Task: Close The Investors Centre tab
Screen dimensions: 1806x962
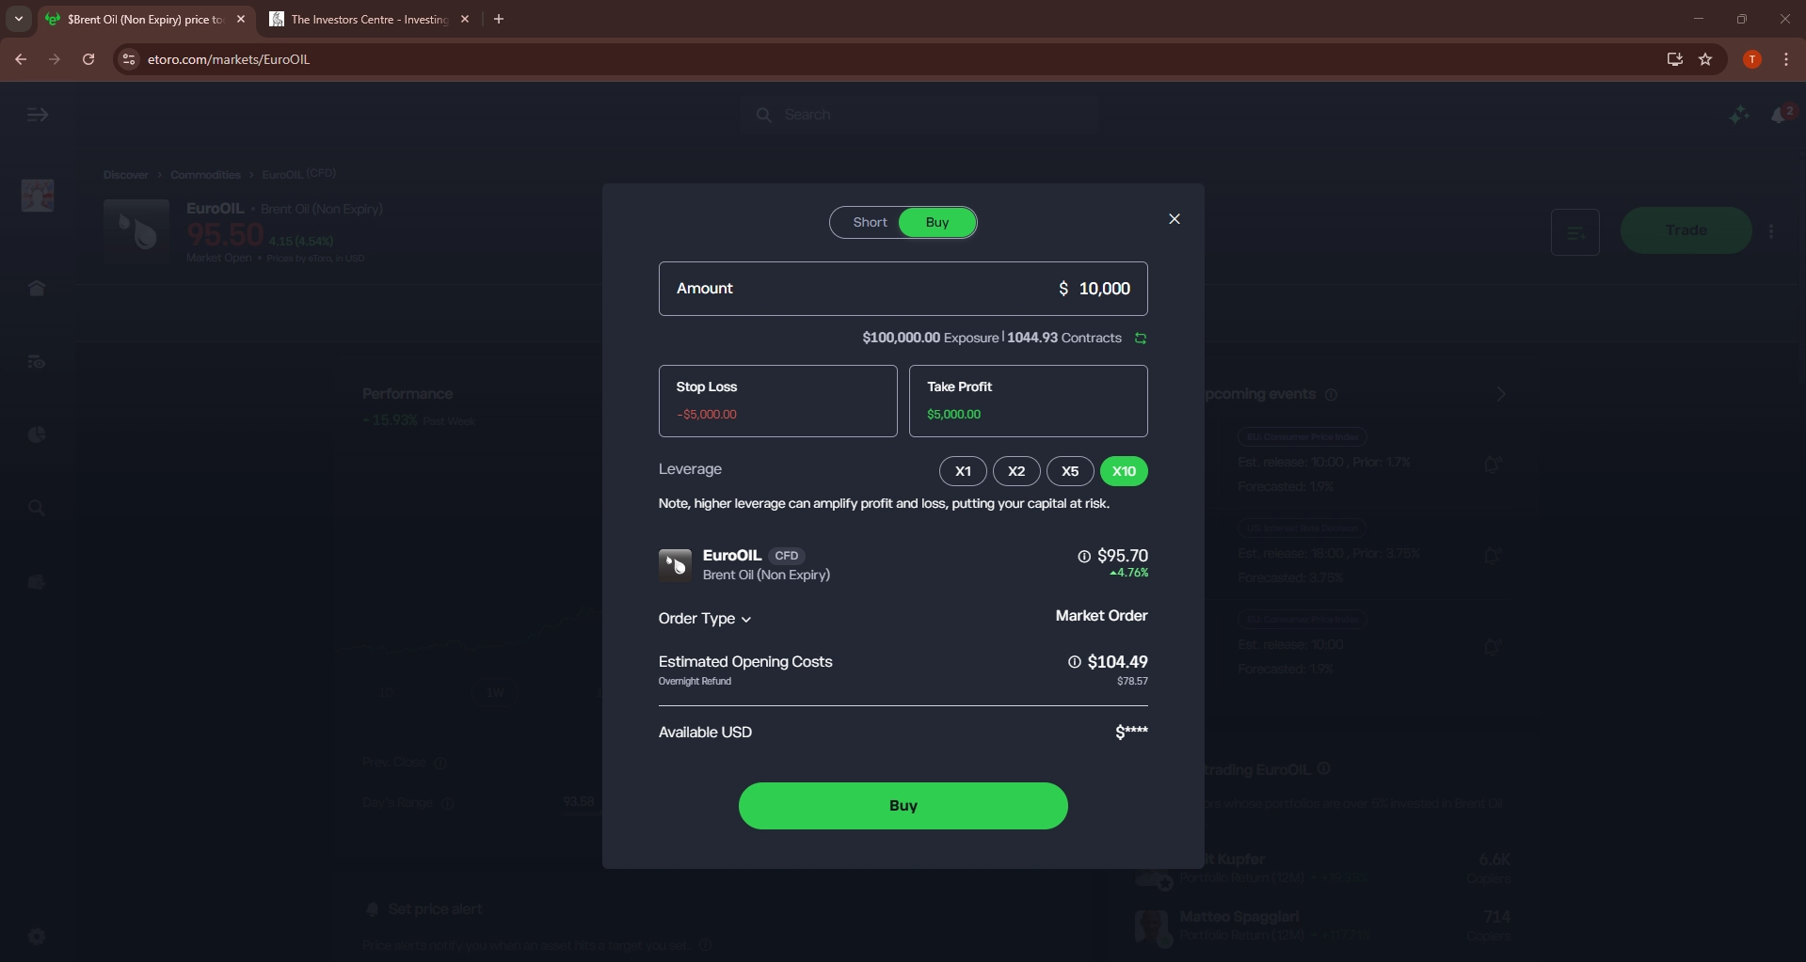Action: pyautogui.click(x=465, y=19)
